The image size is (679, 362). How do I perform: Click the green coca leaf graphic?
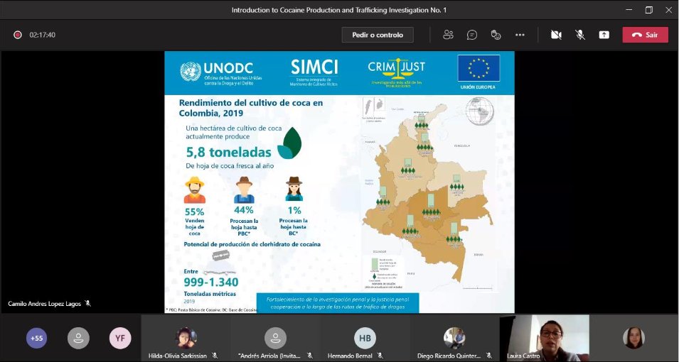click(289, 143)
